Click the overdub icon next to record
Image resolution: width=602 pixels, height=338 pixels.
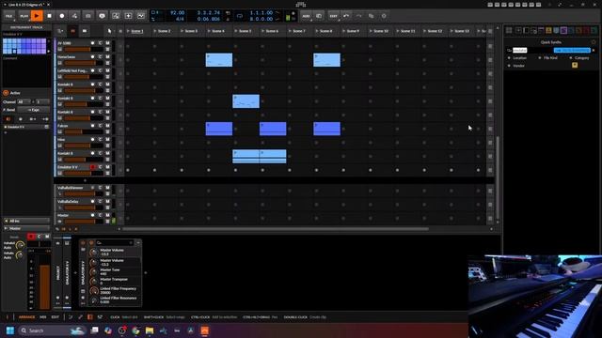click(74, 16)
